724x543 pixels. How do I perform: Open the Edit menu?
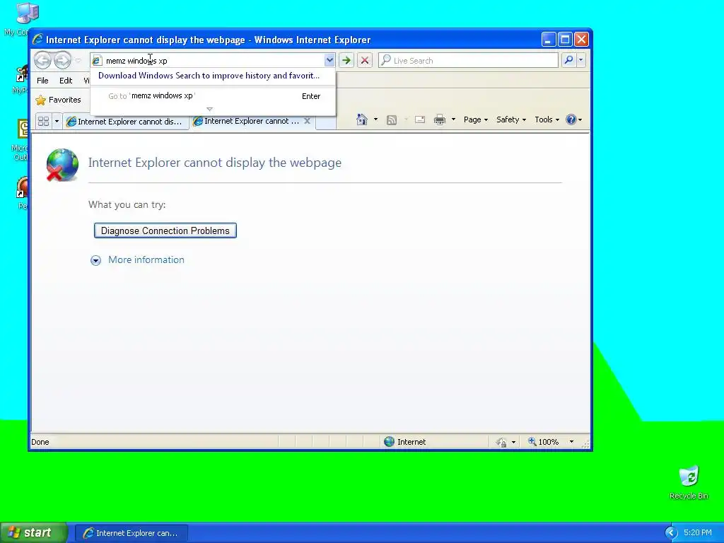66,81
